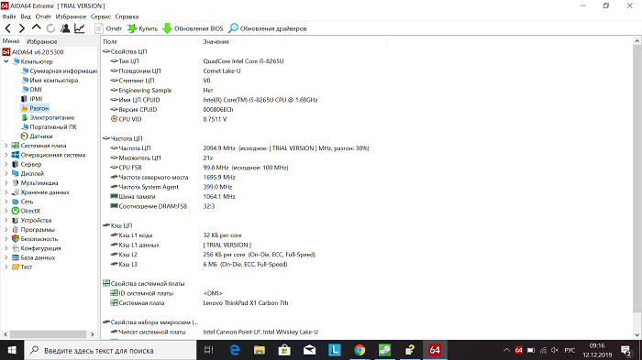Click the right arrow of sidebar horizontal scrollbar
The height and width of the screenshot is (360, 642).
pyautogui.click(x=92, y=334)
